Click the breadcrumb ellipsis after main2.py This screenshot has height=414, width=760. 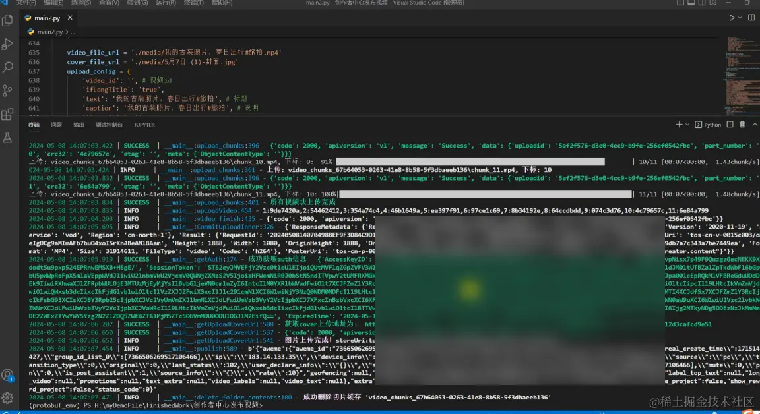(x=73, y=32)
